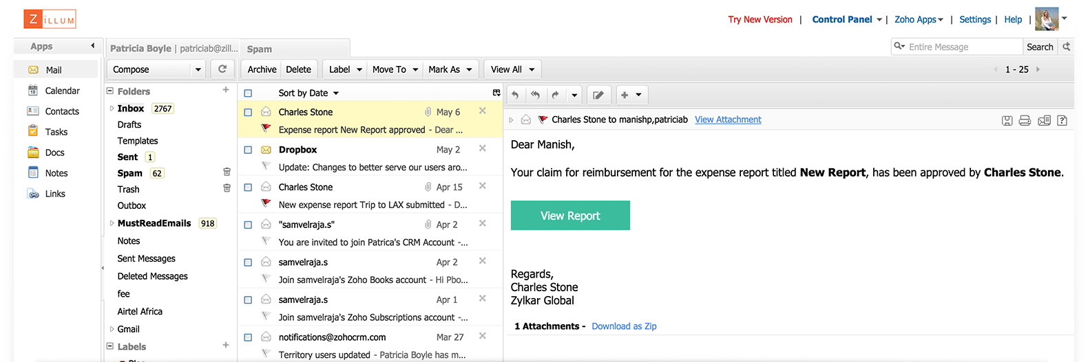Open the Sort by Date dropdown
The width and height of the screenshot is (1088, 362).
pos(308,93)
